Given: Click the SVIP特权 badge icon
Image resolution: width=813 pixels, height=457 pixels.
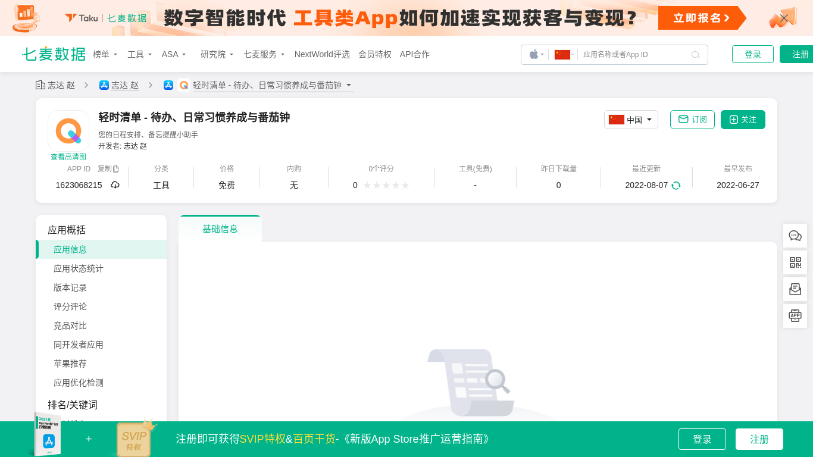Looking at the screenshot, I should click(135, 439).
